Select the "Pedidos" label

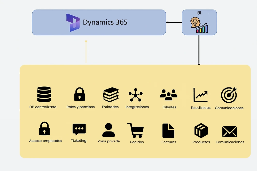137,142
